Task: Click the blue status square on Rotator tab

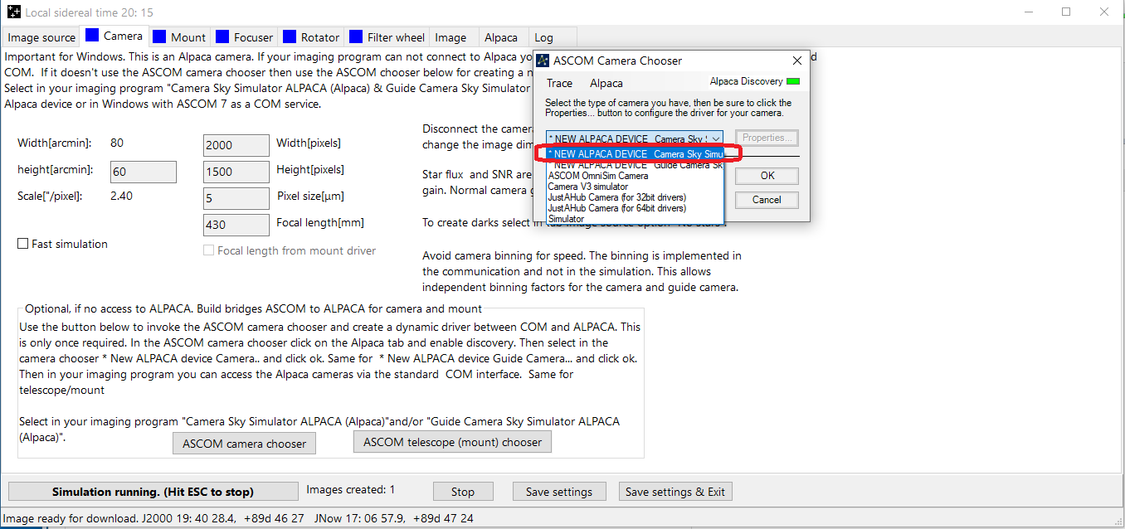Action: (289, 36)
